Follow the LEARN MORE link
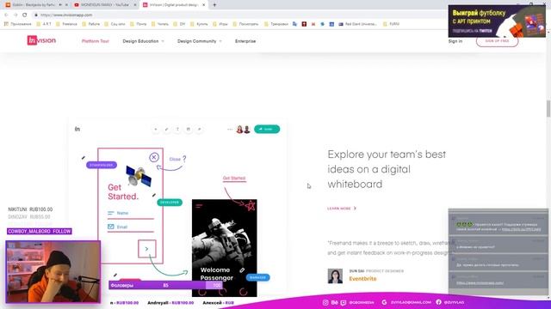This screenshot has height=309, width=551. (x=342, y=208)
